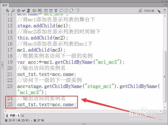Open the 代码片断 code snippets icon

click(x=140, y=11)
